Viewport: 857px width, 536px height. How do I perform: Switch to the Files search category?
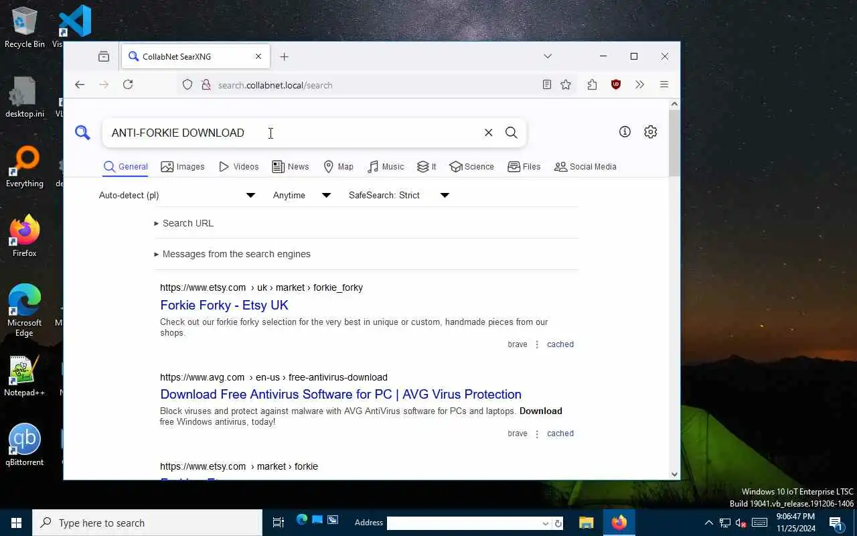click(524, 167)
